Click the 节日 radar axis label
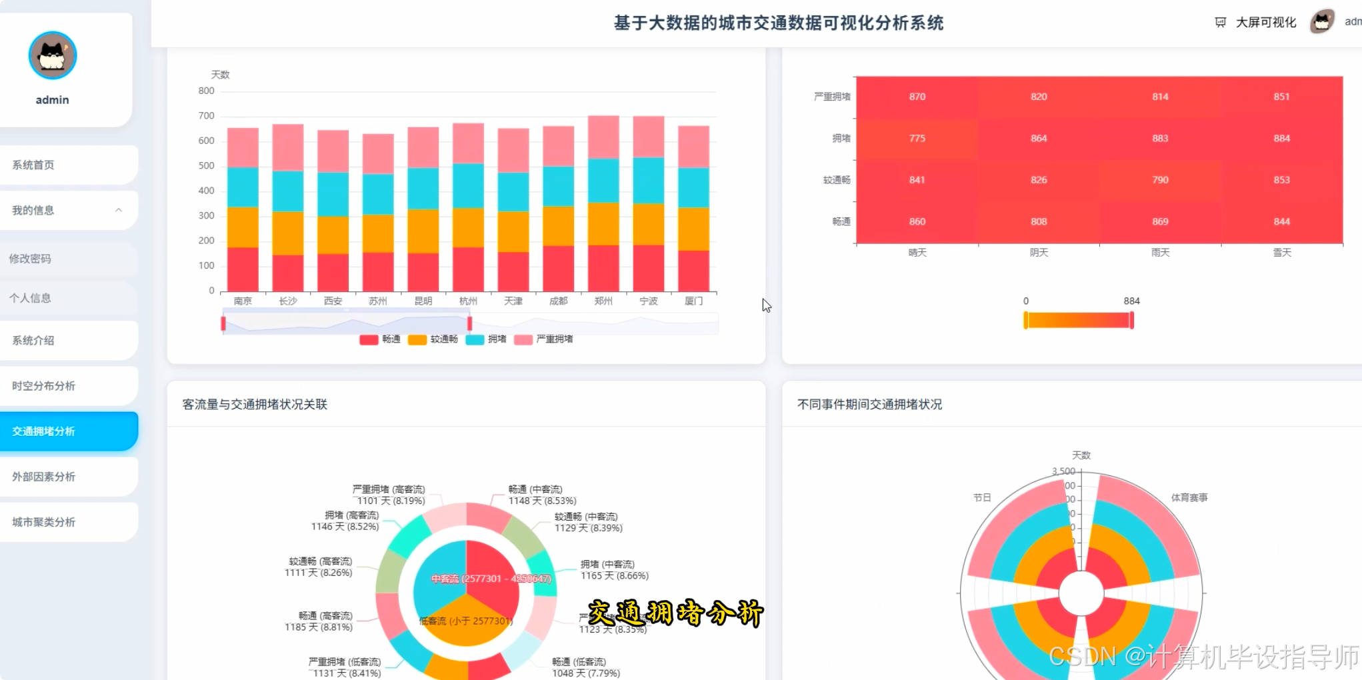 coord(982,498)
